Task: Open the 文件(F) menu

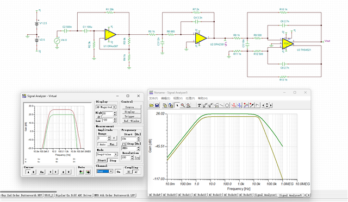Action: coord(153,98)
